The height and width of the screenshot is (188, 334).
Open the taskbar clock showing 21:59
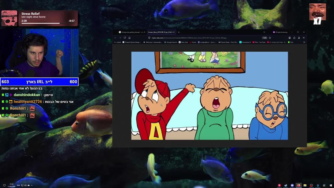click(x=11, y=185)
